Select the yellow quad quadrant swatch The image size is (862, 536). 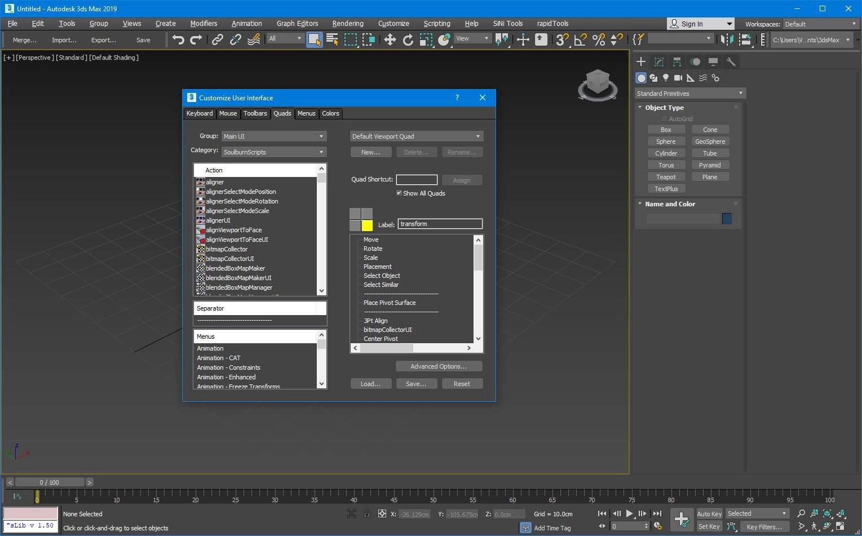[367, 225]
